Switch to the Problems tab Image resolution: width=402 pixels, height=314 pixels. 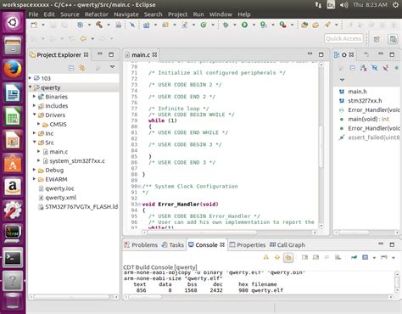[x=141, y=245]
